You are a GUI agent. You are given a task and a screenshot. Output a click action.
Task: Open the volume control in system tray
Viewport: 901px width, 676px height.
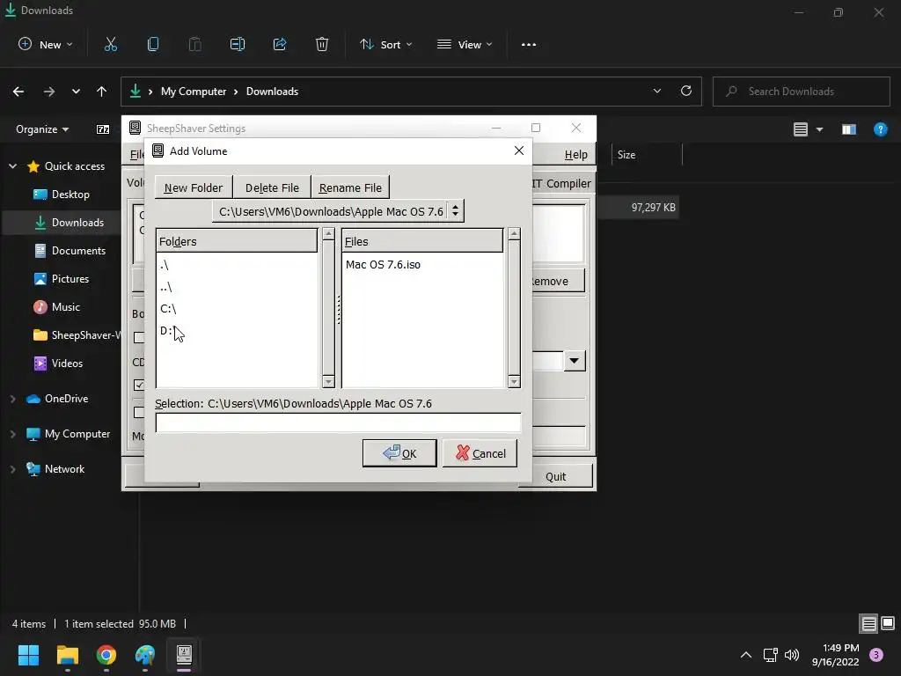coord(792,655)
